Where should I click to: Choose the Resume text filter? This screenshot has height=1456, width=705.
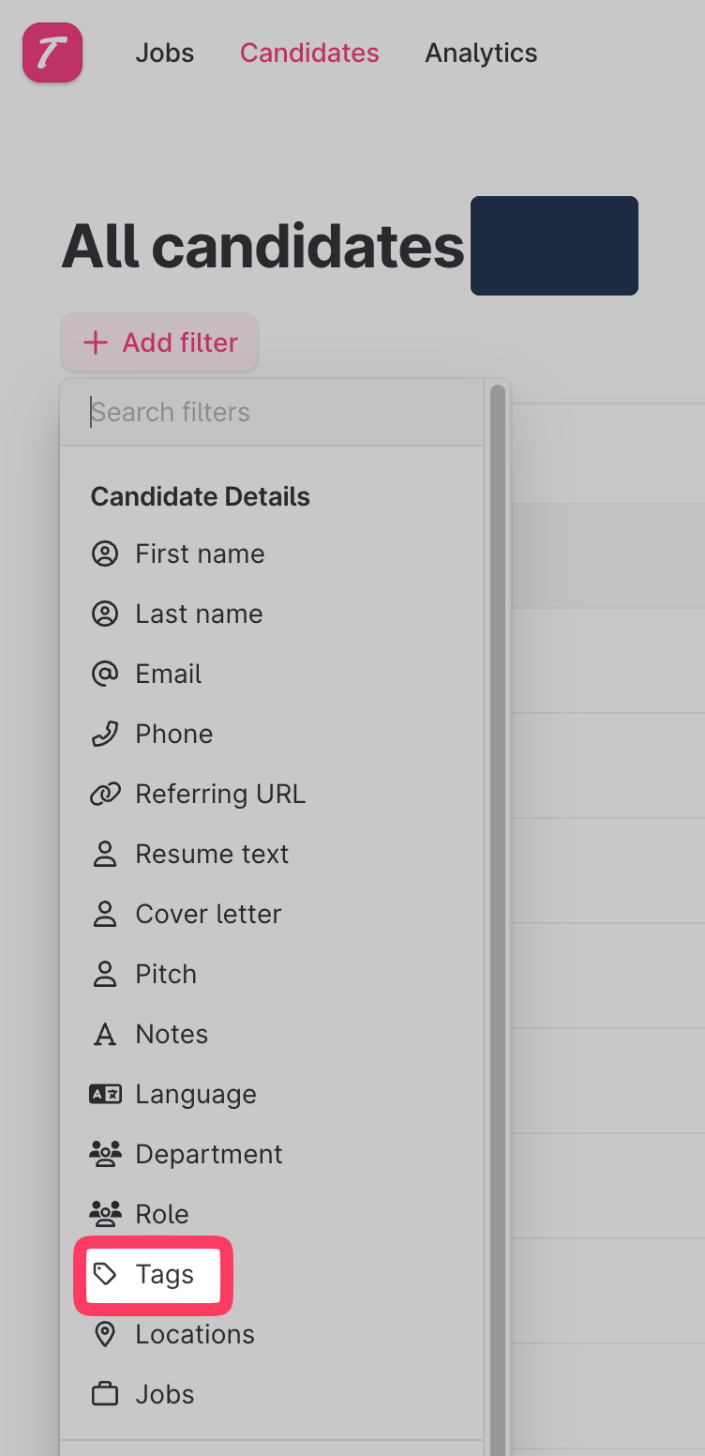(x=212, y=854)
